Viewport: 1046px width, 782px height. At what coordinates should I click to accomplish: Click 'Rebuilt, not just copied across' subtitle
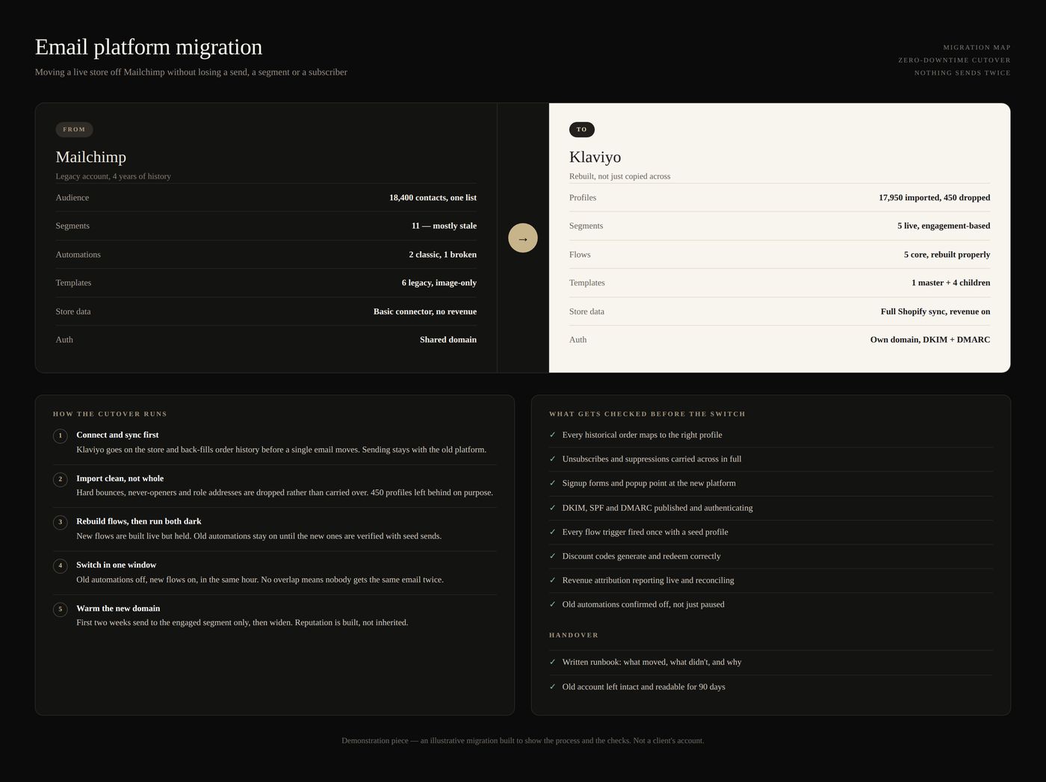point(619,176)
